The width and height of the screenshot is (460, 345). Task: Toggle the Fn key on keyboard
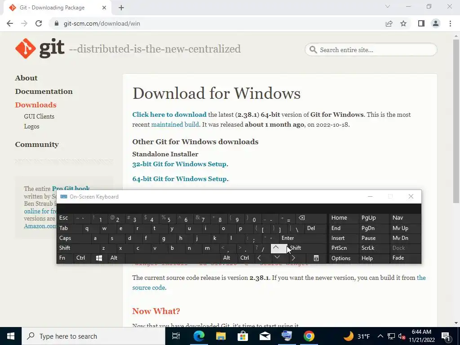coord(65,258)
